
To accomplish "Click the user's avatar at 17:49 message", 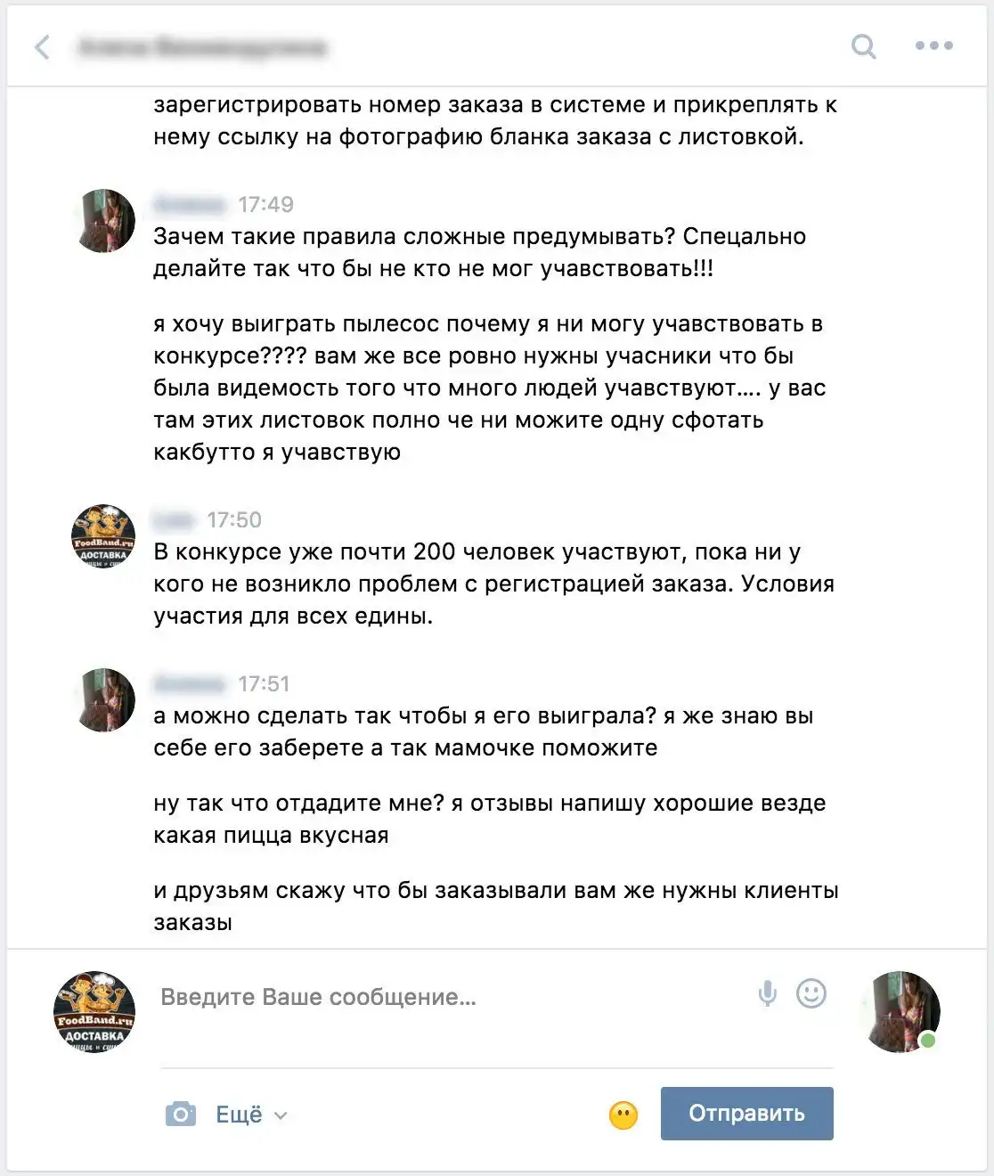I will click(103, 221).
